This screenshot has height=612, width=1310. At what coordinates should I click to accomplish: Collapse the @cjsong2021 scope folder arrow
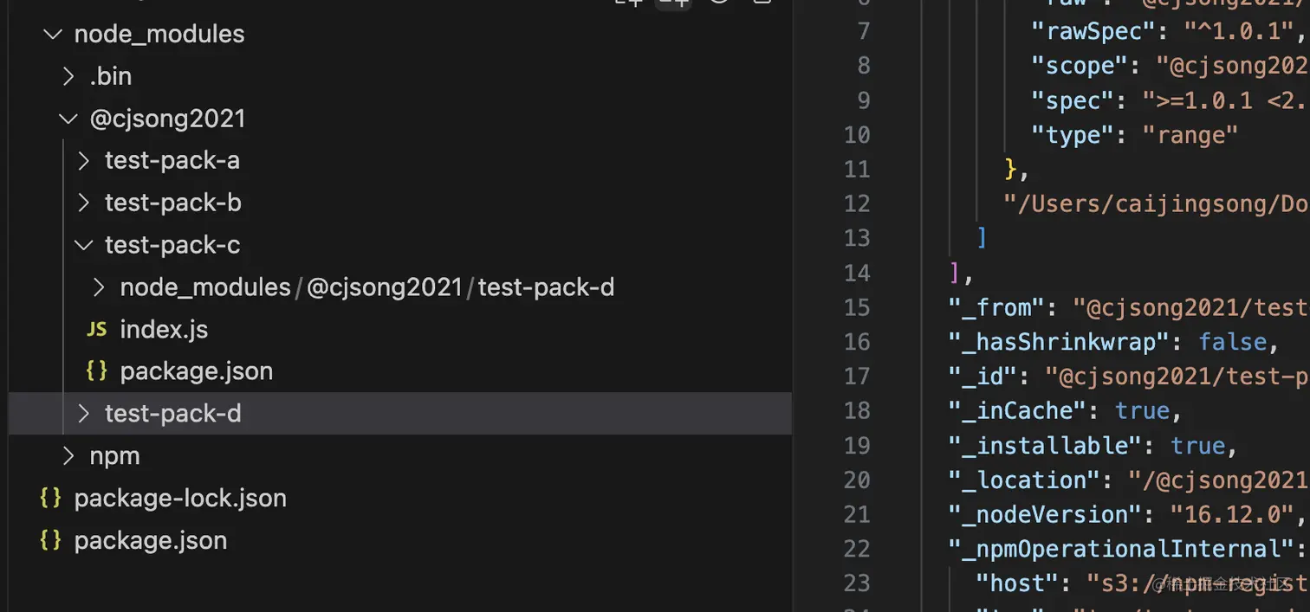68,119
